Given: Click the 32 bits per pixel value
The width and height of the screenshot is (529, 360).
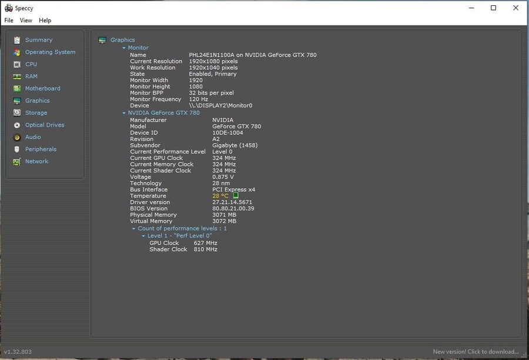Looking at the screenshot, I should 211,93.
